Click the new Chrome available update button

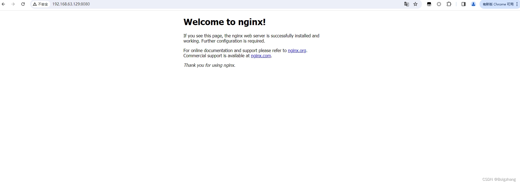click(x=498, y=4)
